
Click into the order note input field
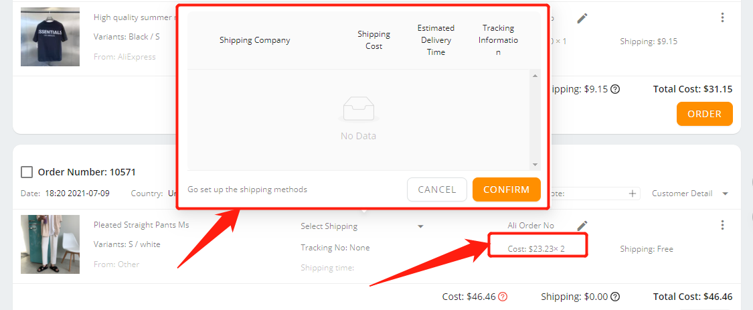tap(588, 193)
